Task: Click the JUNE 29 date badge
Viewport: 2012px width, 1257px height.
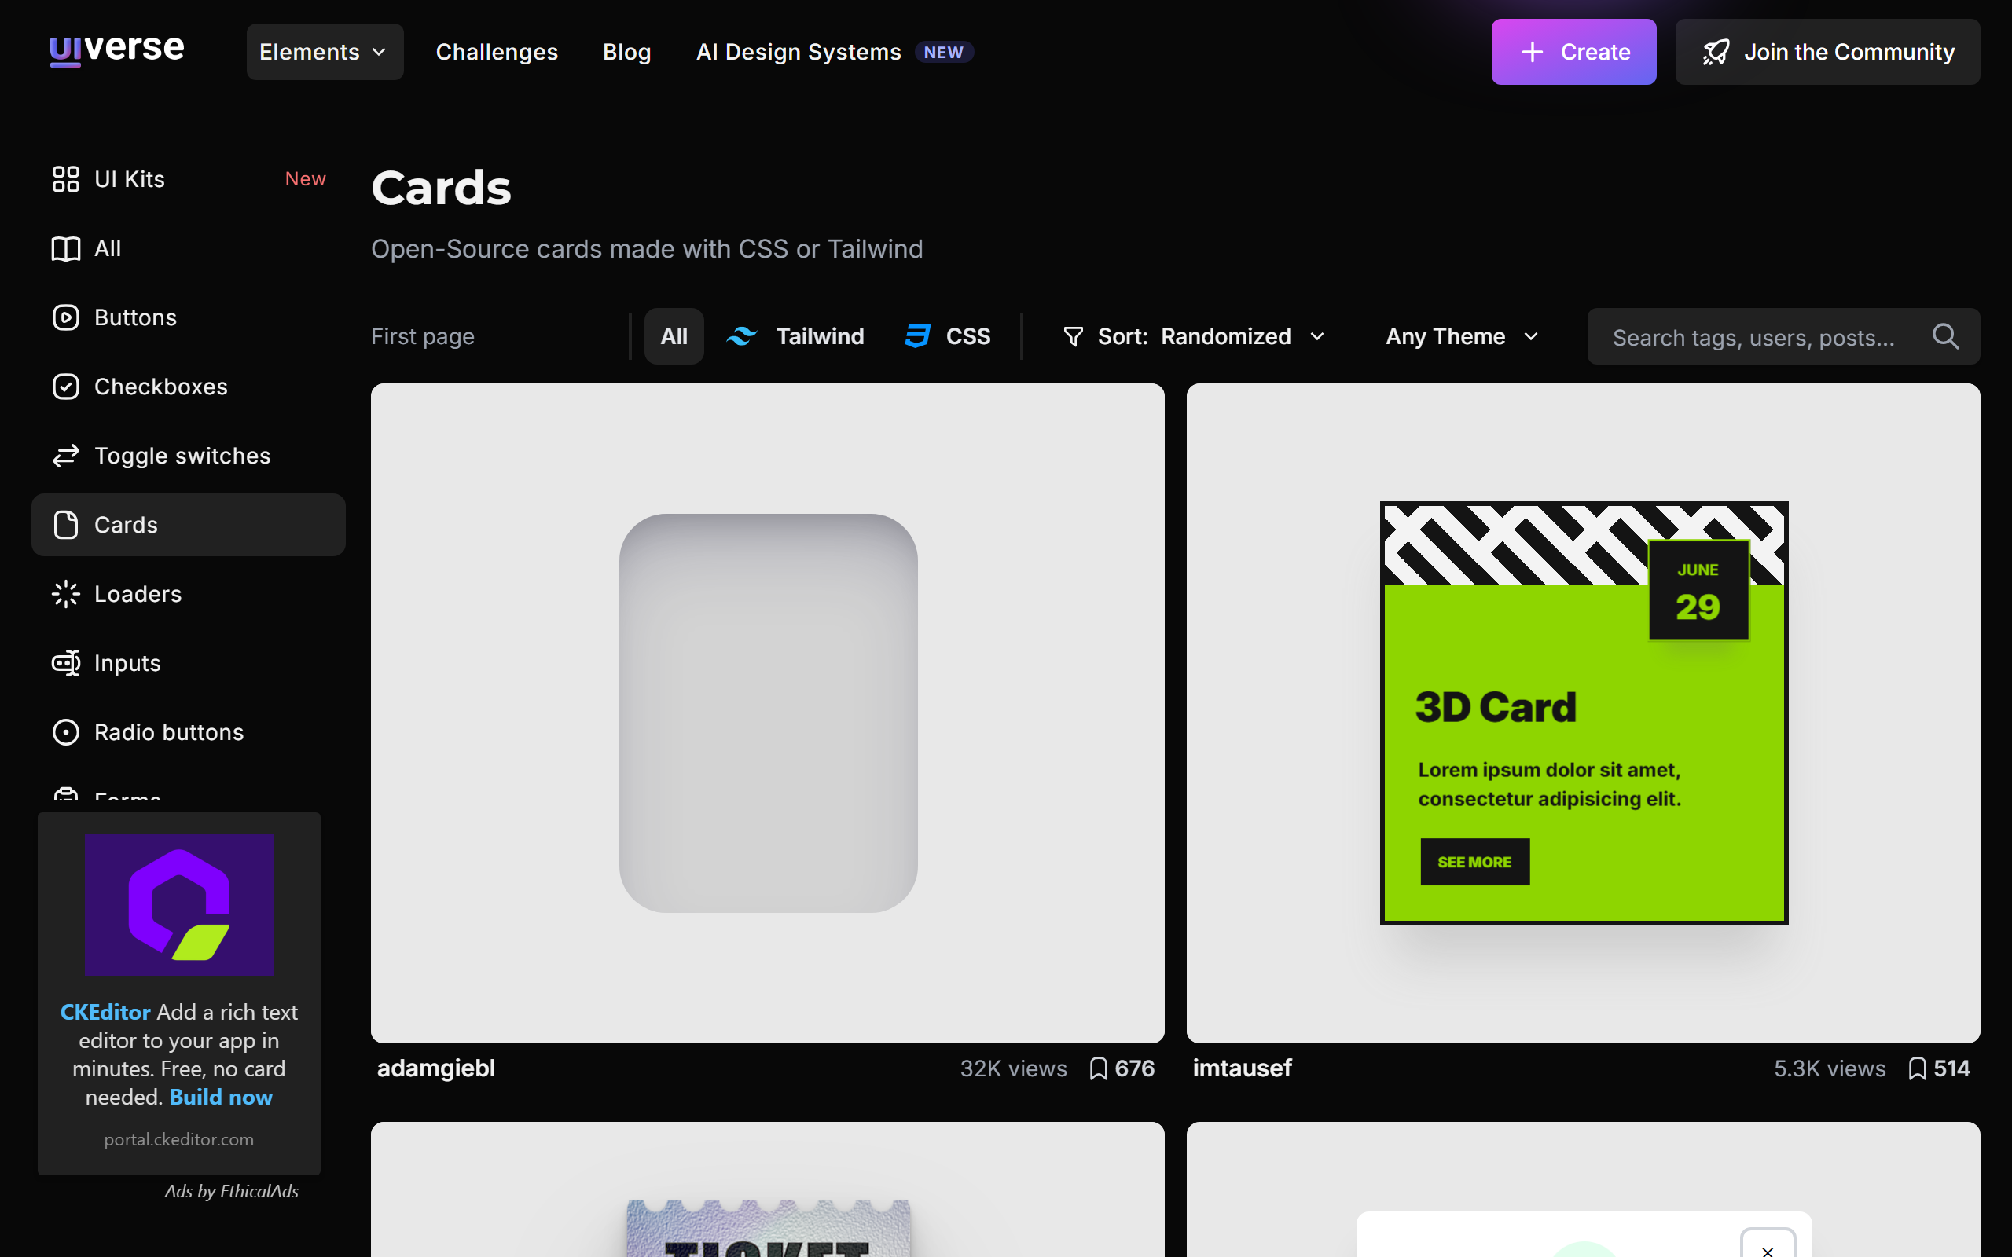Action: pyautogui.click(x=1698, y=589)
